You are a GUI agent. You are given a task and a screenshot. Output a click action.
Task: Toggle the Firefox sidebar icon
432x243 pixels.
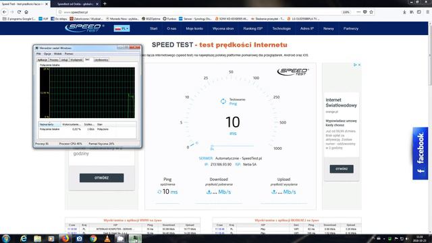(x=418, y=12)
